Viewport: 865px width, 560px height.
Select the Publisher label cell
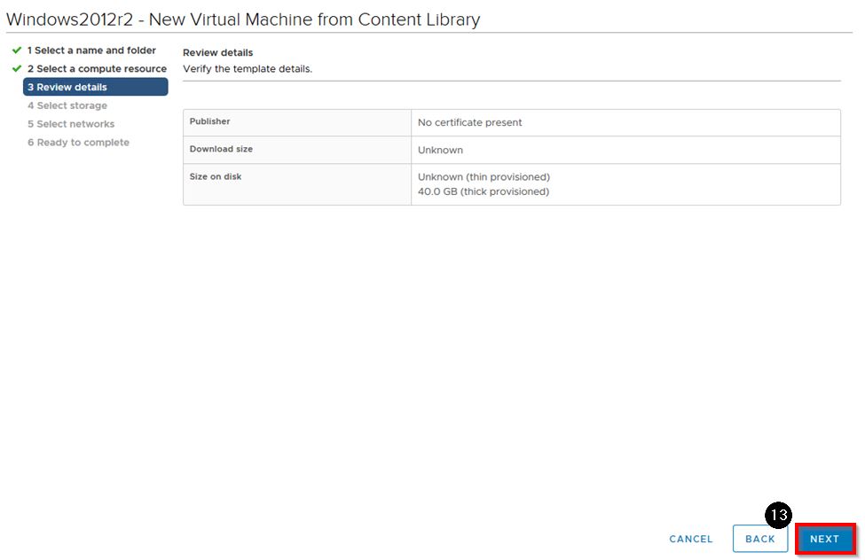pos(297,122)
